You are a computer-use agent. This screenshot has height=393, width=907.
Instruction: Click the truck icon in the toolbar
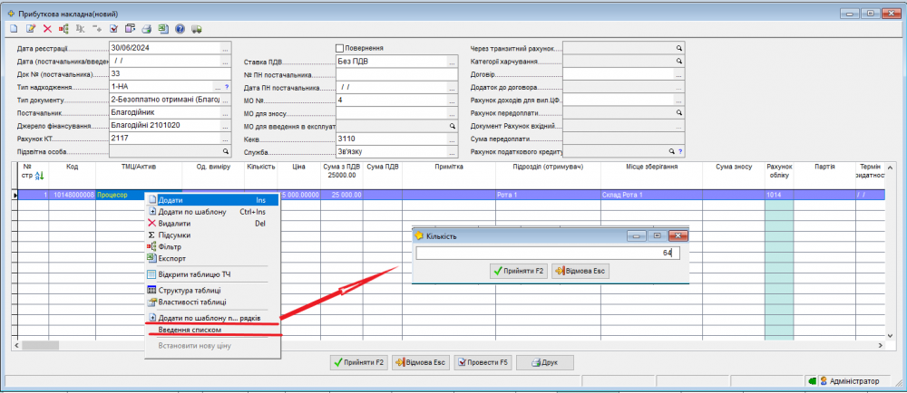196,29
